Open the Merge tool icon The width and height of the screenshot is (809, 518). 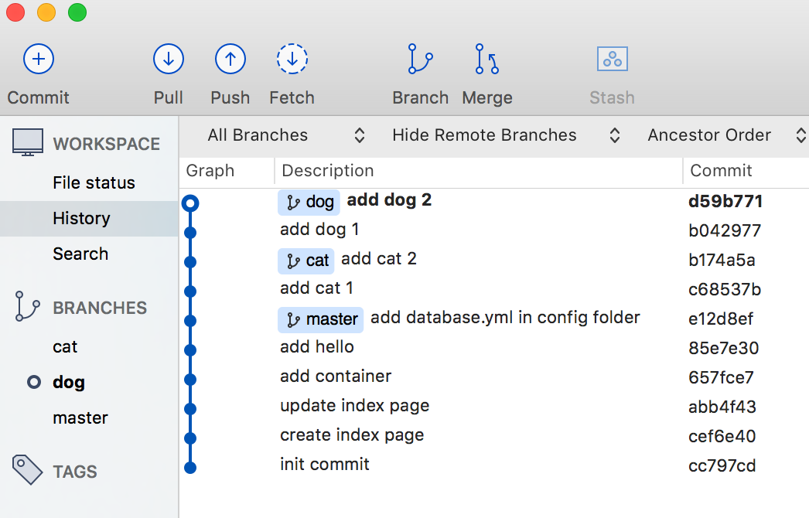(x=486, y=59)
